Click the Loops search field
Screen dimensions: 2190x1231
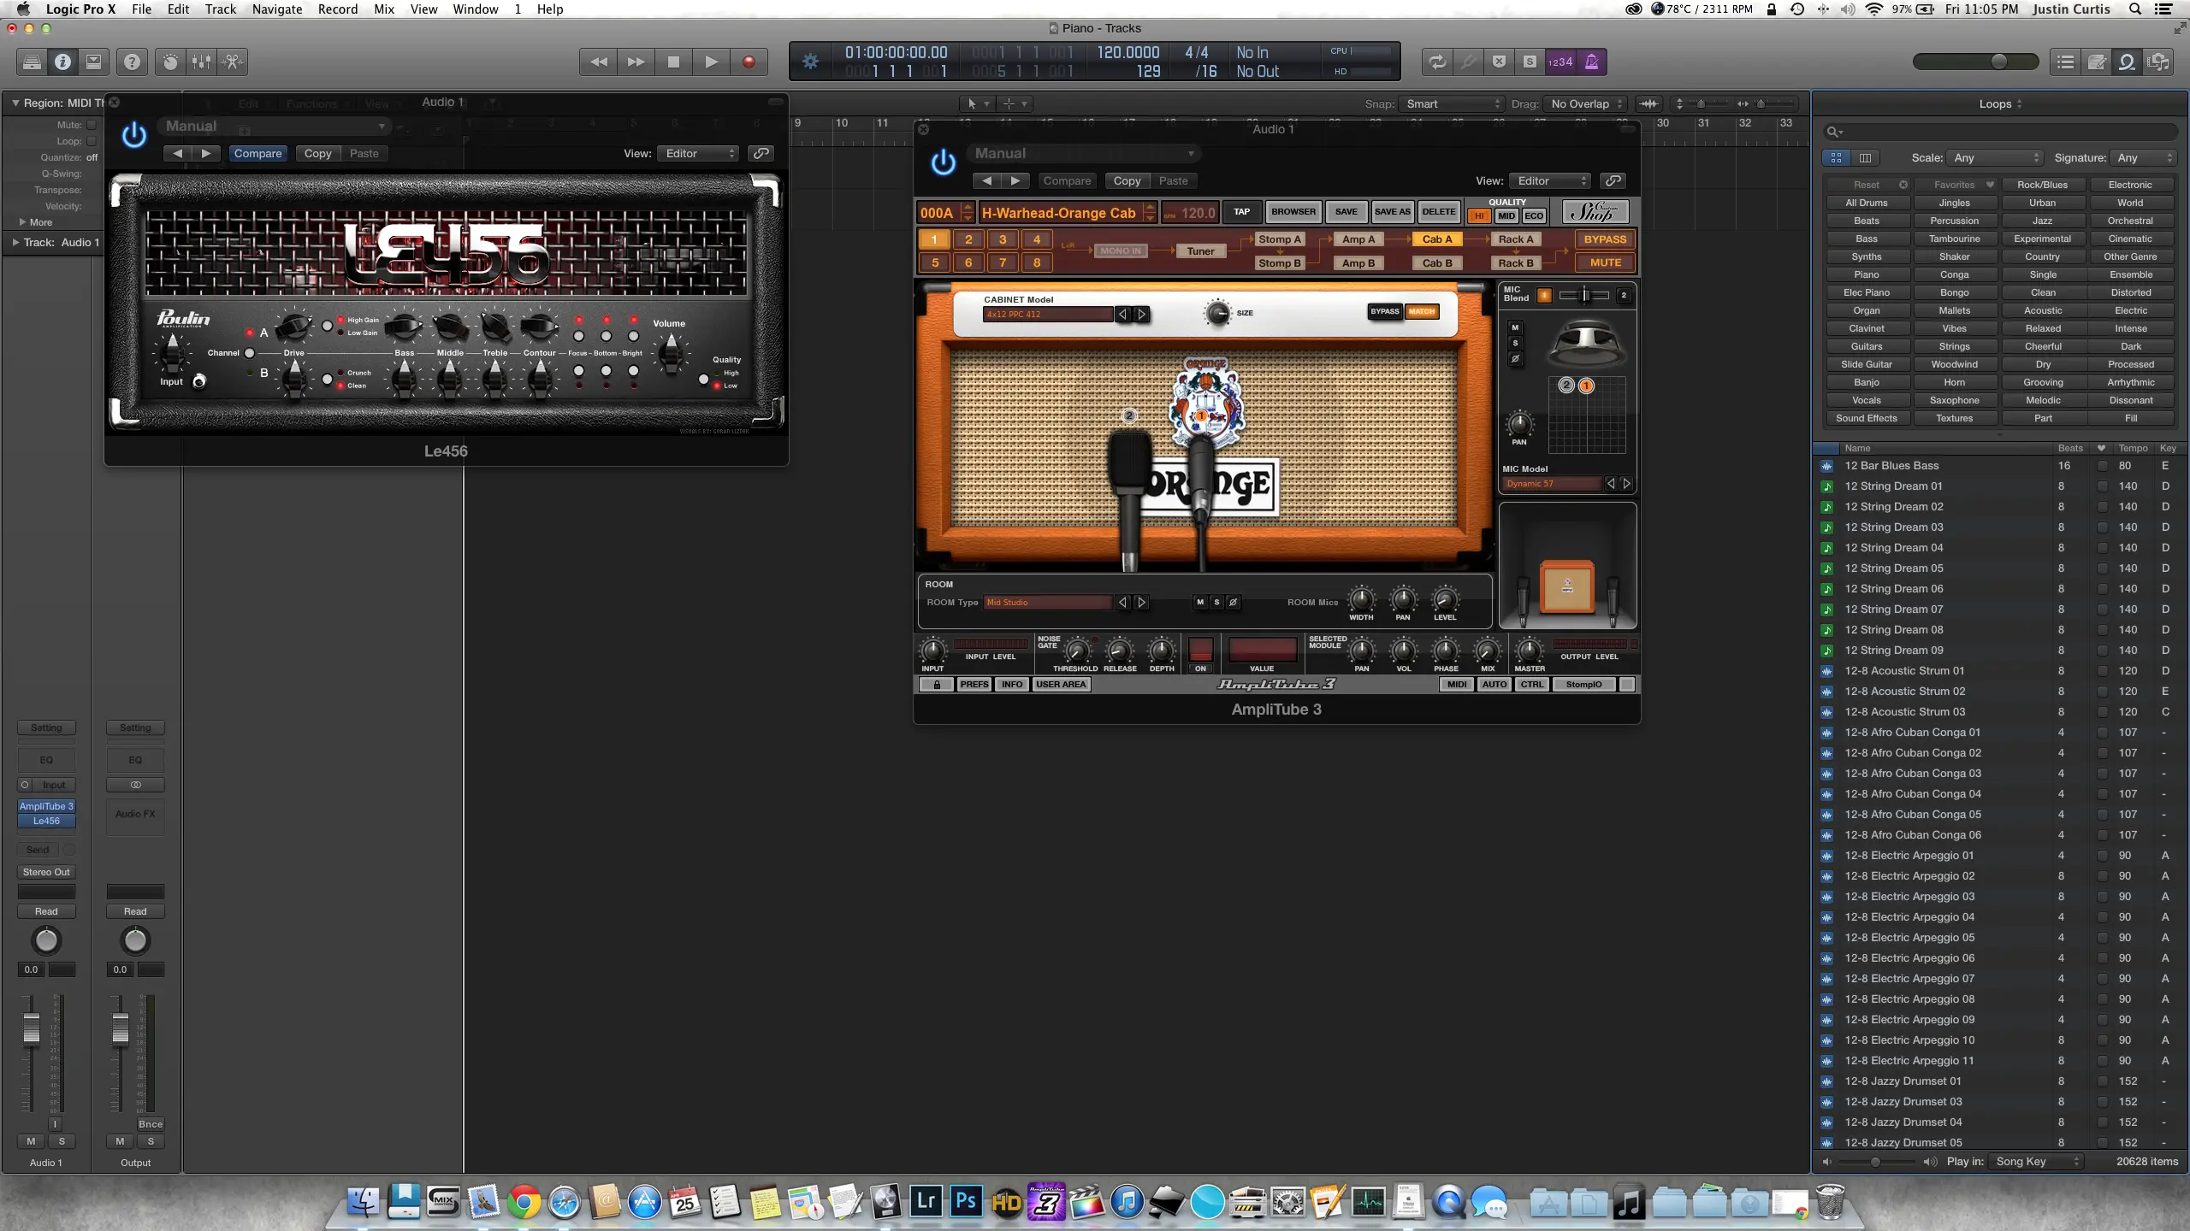point(1999,132)
